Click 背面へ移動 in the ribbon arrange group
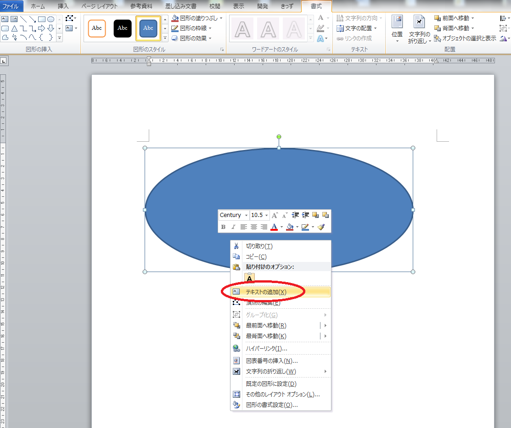 tap(454, 28)
